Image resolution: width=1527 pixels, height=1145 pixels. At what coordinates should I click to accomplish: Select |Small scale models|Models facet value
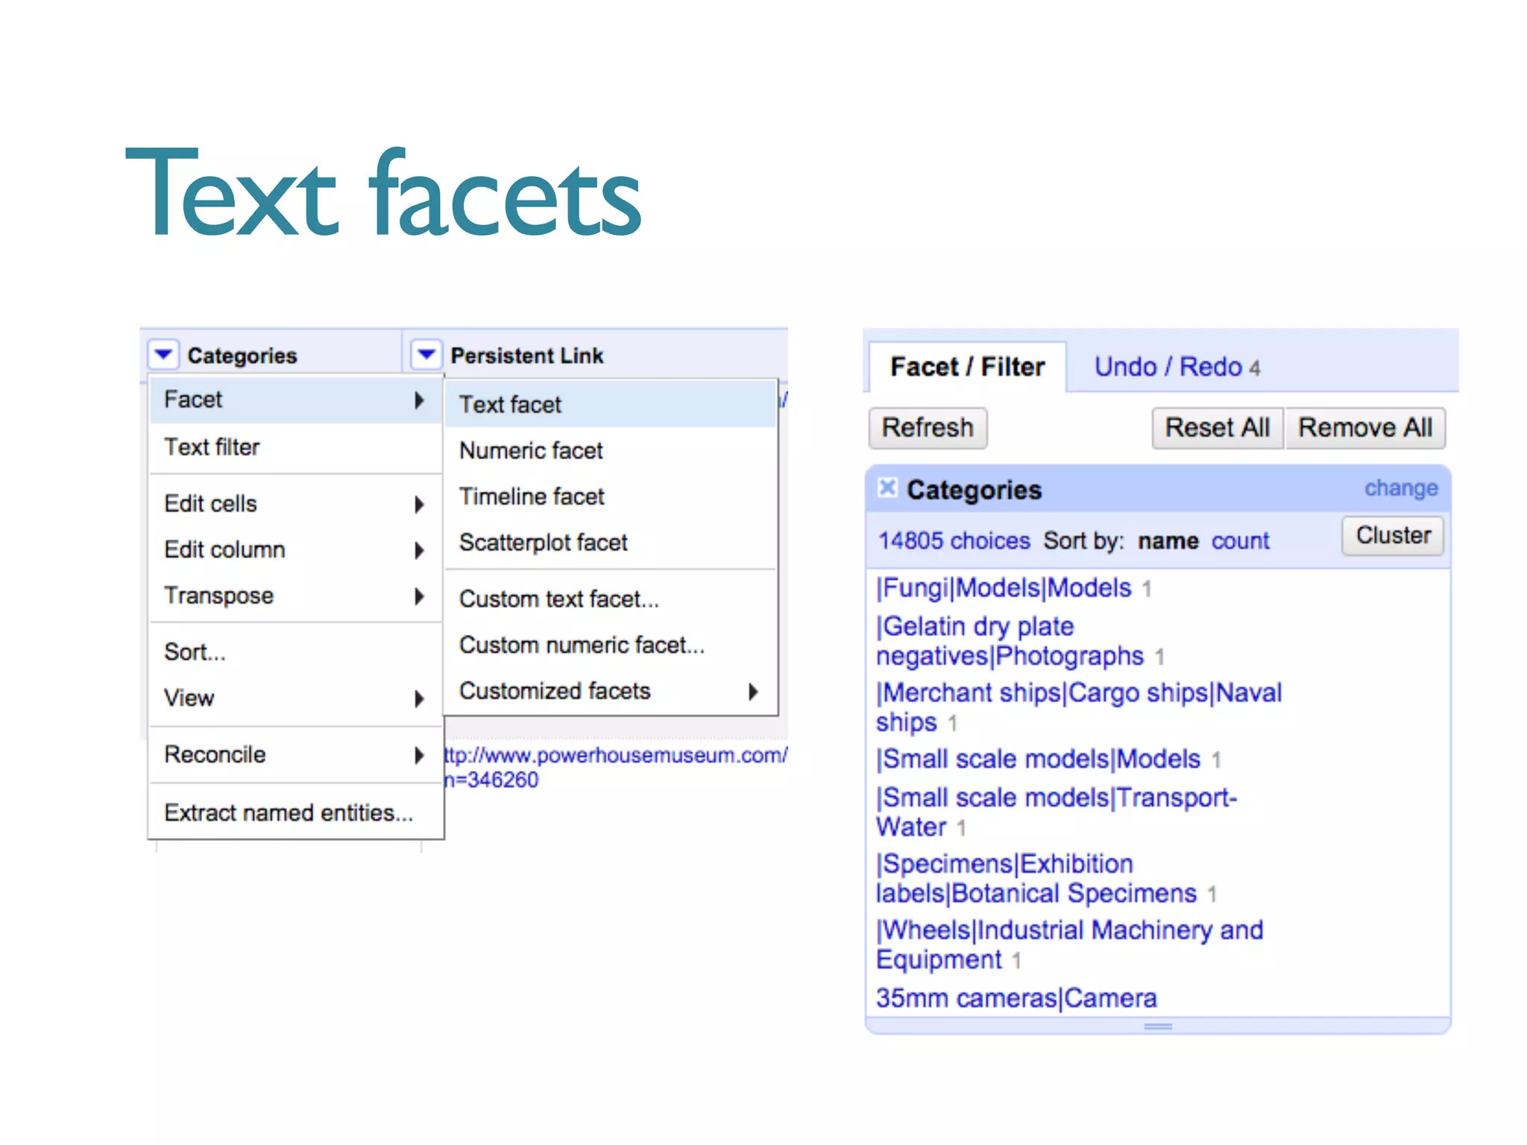pos(1038,760)
